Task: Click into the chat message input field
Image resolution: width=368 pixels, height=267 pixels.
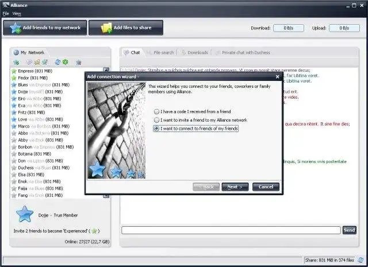Action: point(231,230)
